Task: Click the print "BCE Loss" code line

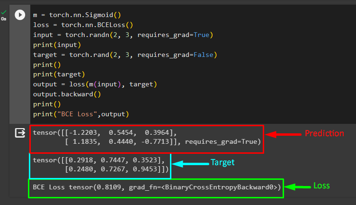Action: coord(81,114)
